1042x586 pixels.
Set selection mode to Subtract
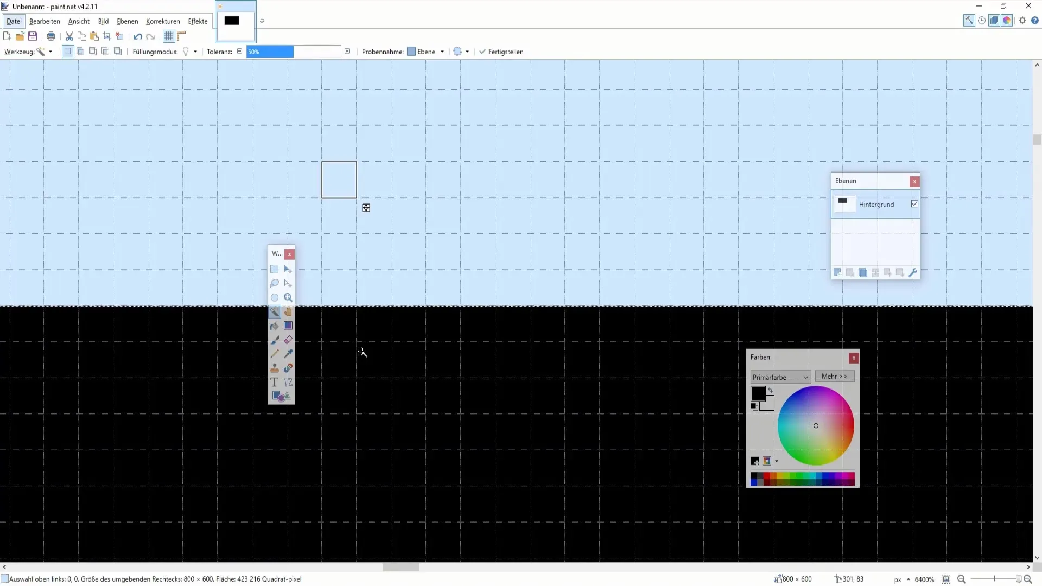[93, 52]
